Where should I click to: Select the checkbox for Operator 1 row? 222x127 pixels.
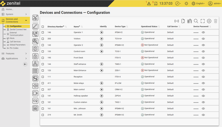(43, 32)
